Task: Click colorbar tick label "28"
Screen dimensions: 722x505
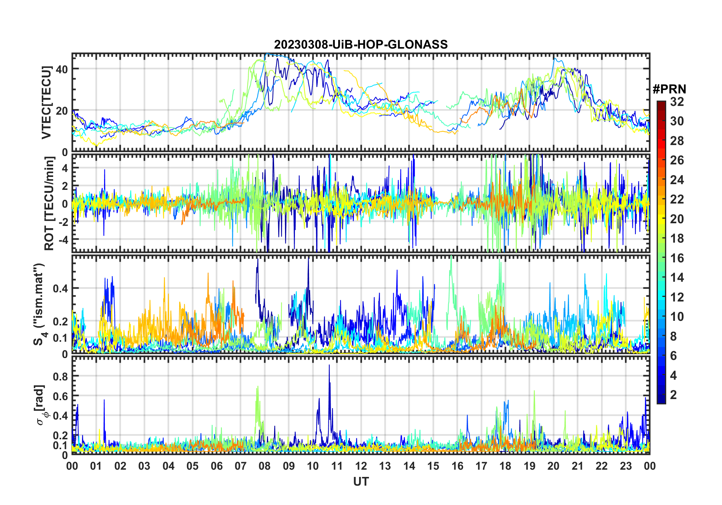Action: click(x=677, y=141)
